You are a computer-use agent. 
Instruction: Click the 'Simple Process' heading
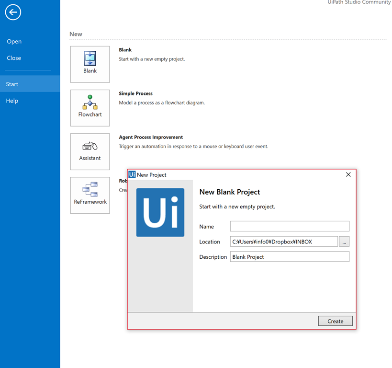[x=136, y=93]
